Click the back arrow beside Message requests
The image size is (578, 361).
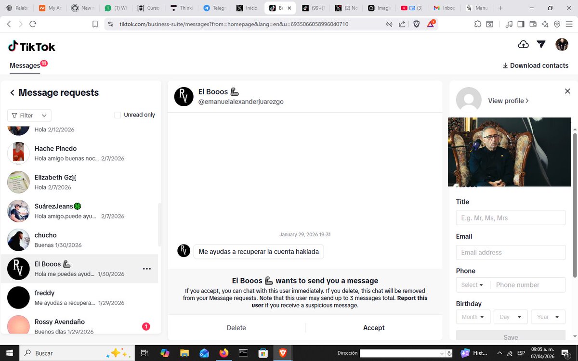(12, 92)
